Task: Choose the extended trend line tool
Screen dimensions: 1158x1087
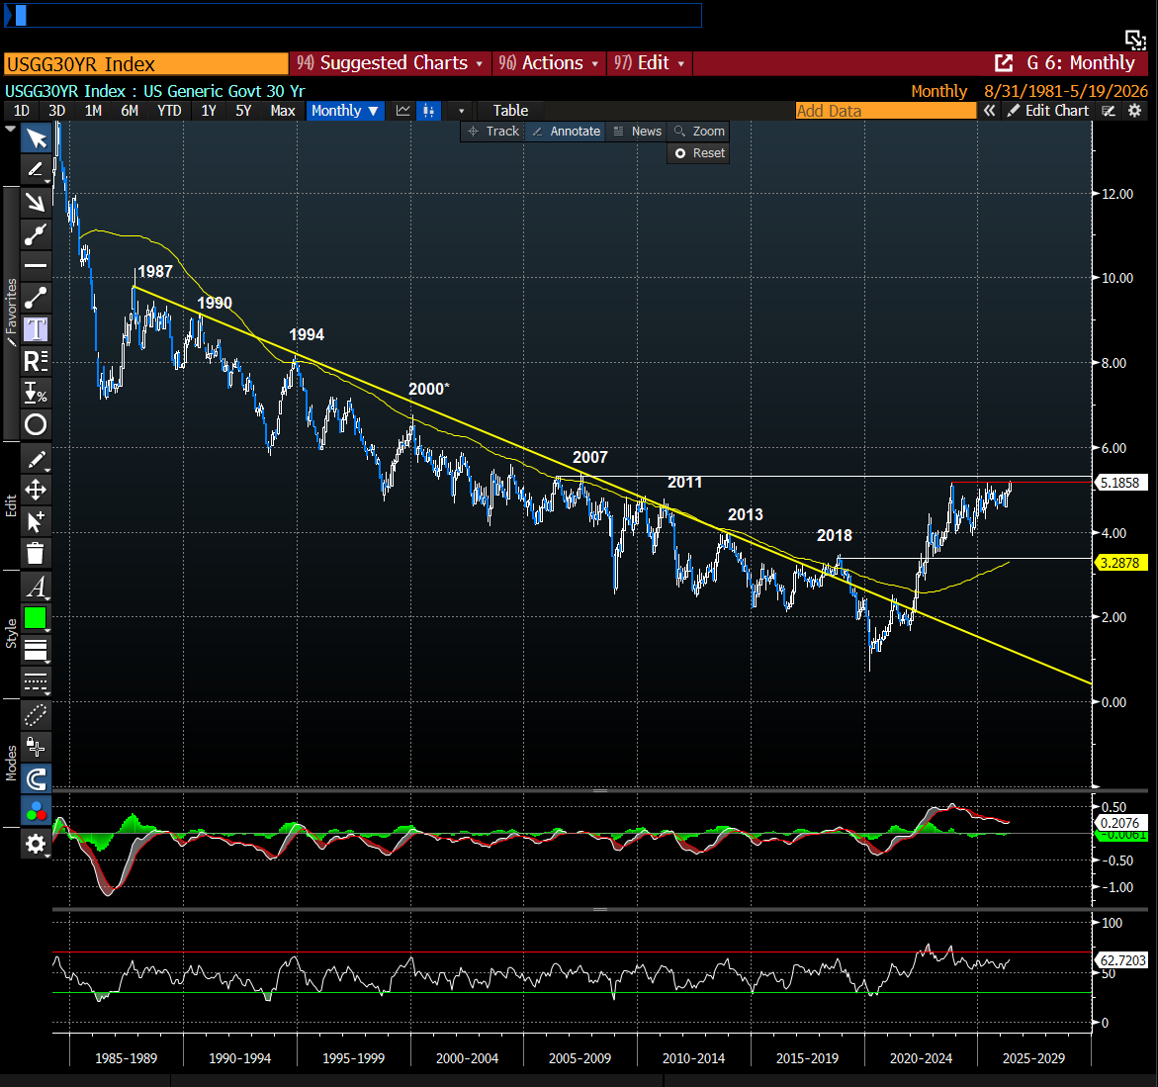Action: tap(36, 234)
